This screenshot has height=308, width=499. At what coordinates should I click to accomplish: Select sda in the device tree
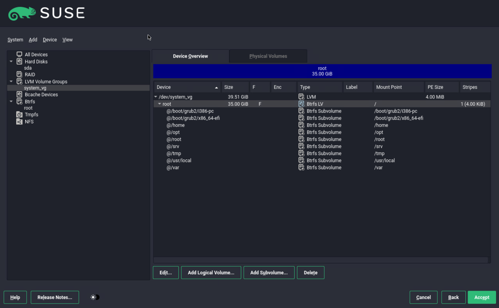tap(28, 68)
